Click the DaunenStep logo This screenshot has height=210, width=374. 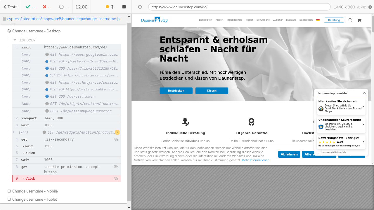coord(154,20)
